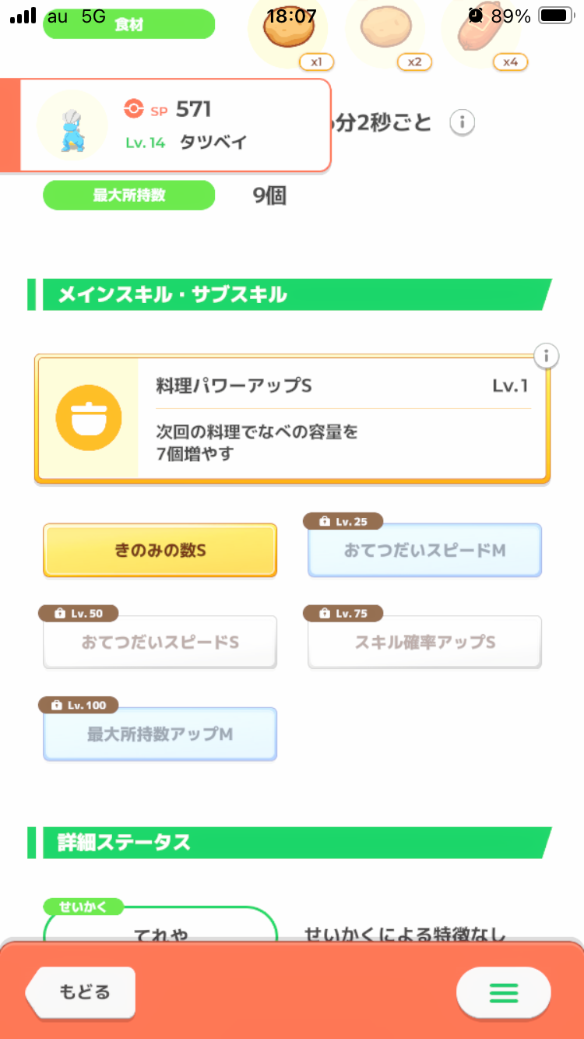Tap the middle ingredient icon x2

point(385,30)
